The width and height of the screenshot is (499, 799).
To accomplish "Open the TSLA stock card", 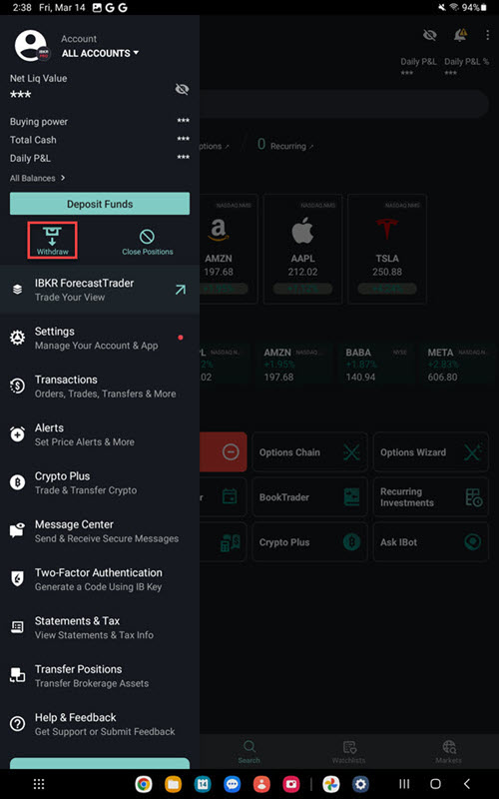I will pos(387,249).
